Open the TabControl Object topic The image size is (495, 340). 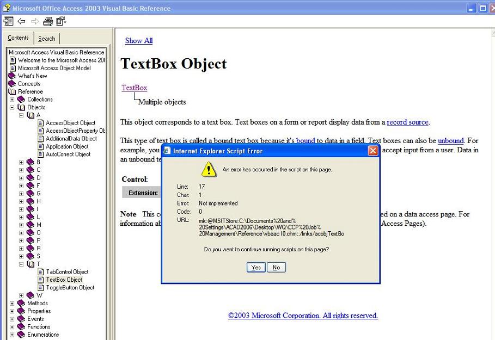click(x=67, y=272)
